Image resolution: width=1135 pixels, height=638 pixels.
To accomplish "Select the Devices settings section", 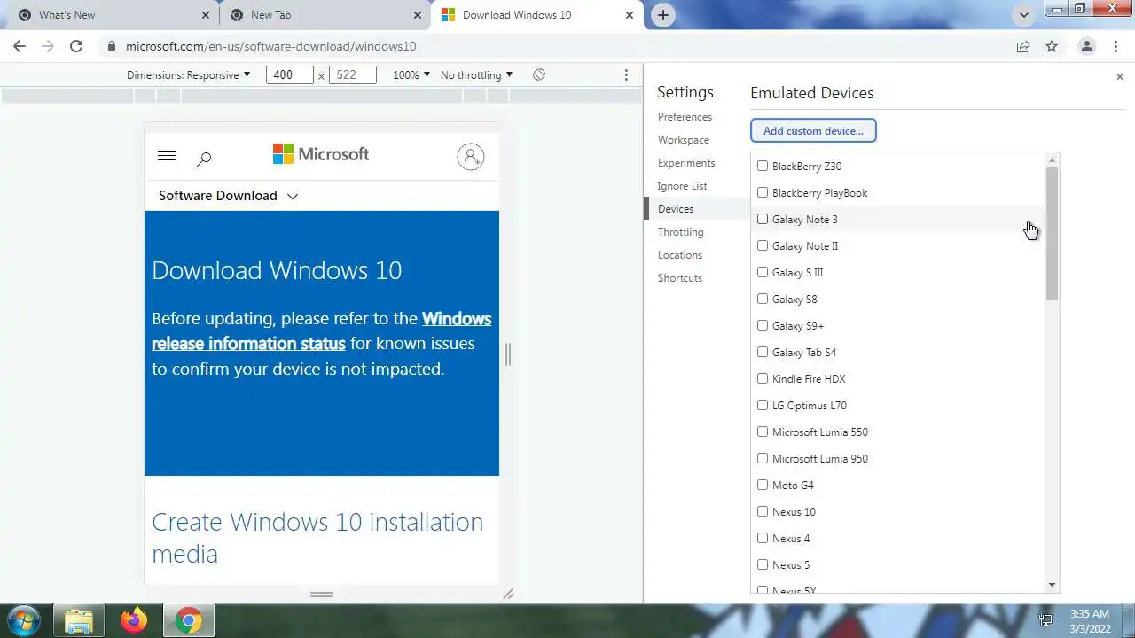I will click(x=676, y=209).
